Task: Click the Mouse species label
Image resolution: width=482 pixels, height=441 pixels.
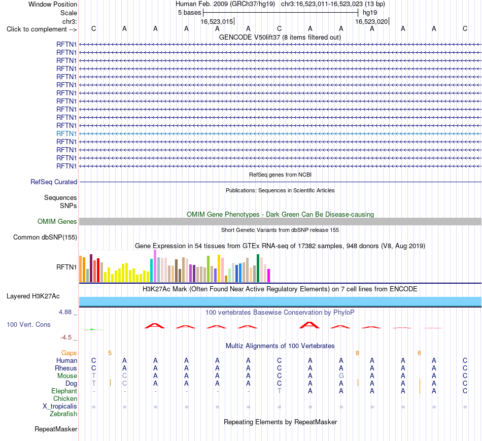Action: (x=67, y=376)
